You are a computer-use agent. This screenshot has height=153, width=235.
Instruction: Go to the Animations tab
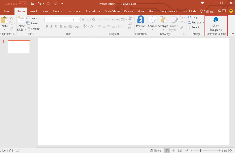(93, 11)
